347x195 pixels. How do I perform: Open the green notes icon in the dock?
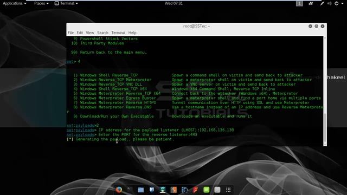[206, 190]
